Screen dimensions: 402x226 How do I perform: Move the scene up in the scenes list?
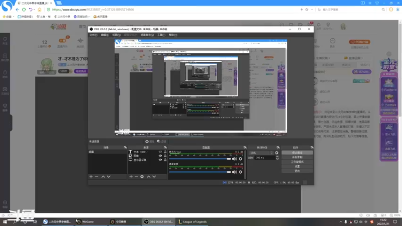click(x=103, y=177)
